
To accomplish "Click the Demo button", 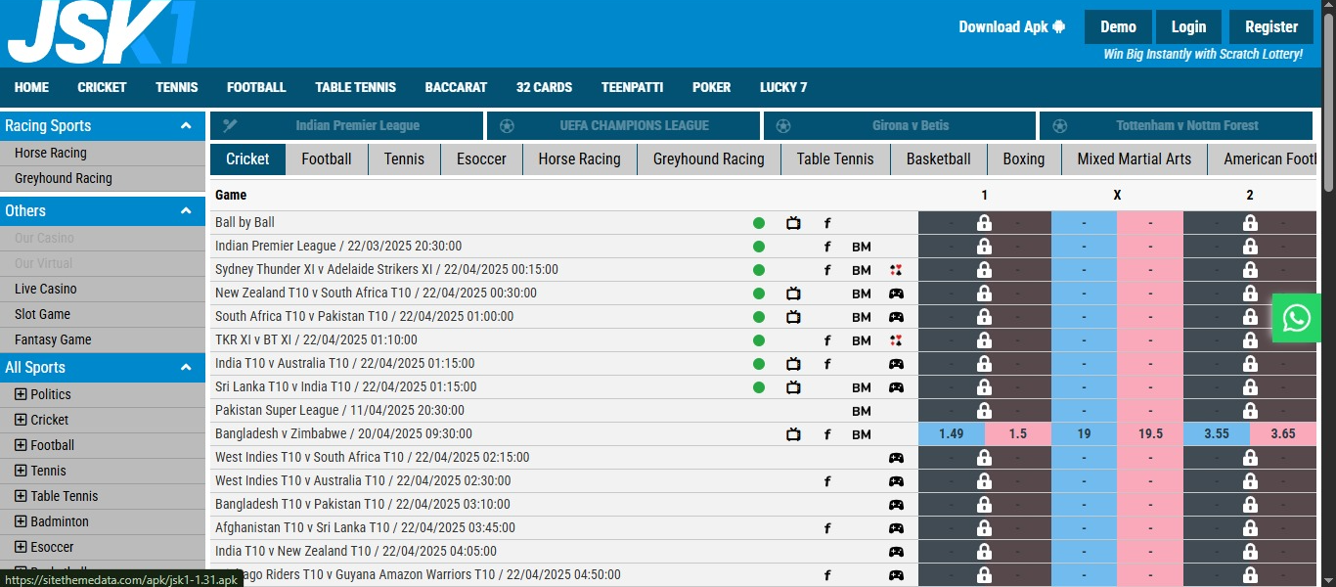I will 1118,27.
